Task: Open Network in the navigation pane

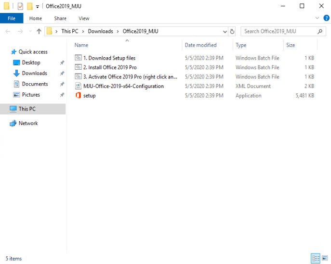Action: pyautogui.click(x=28, y=124)
